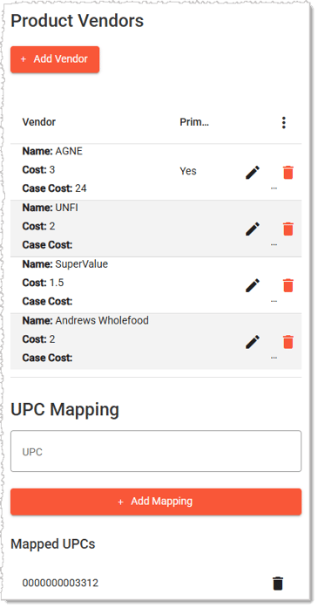The height and width of the screenshot is (608, 318).
Task: Remove the SuperValue vendor
Action: (288, 285)
